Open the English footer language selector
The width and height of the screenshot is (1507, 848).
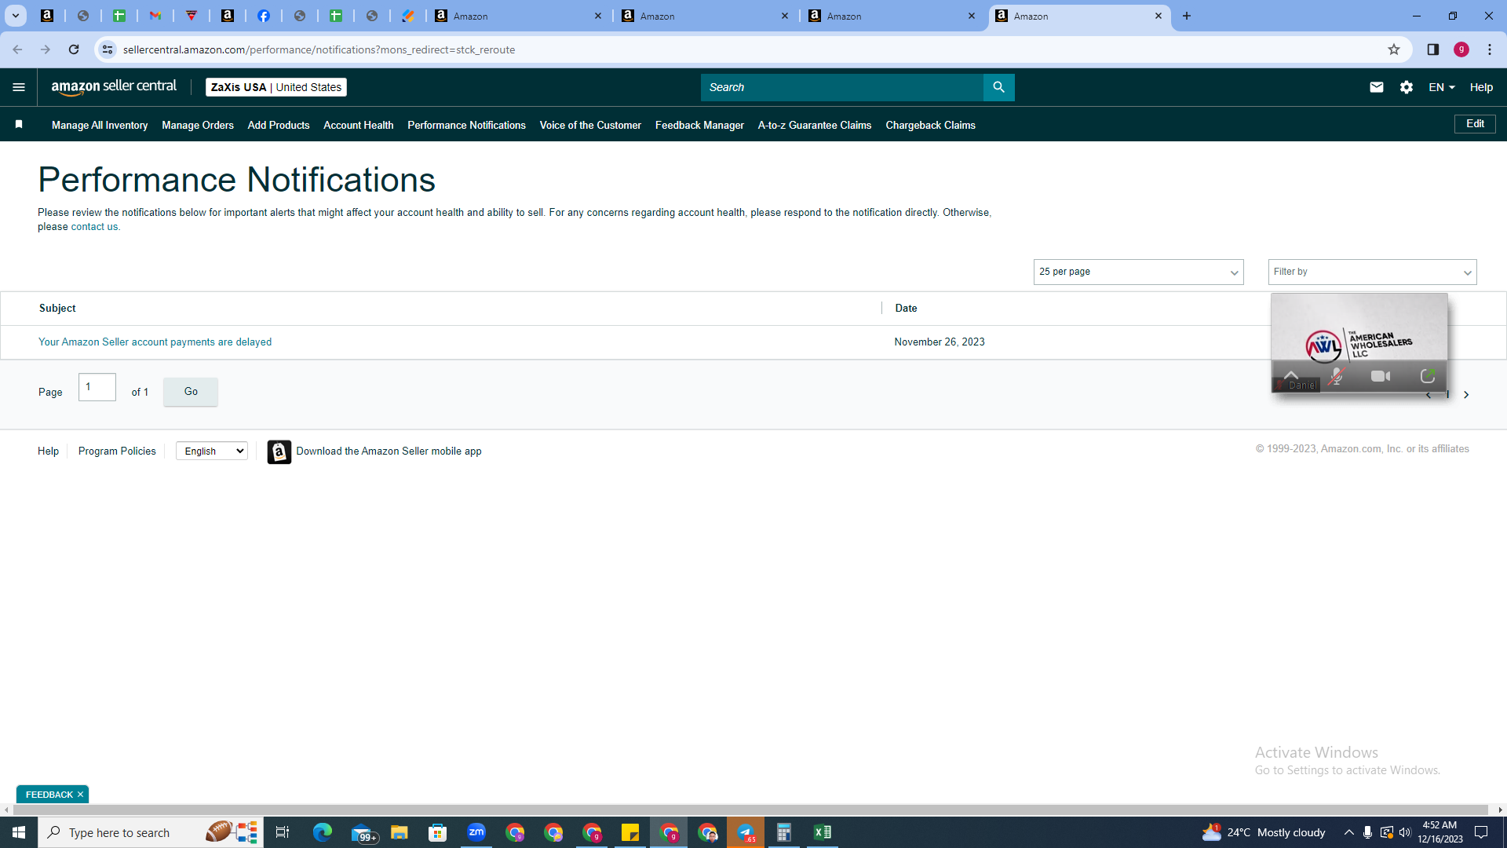point(212,451)
